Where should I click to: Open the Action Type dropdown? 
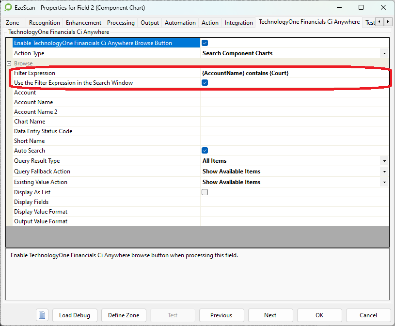[x=384, y=53]
